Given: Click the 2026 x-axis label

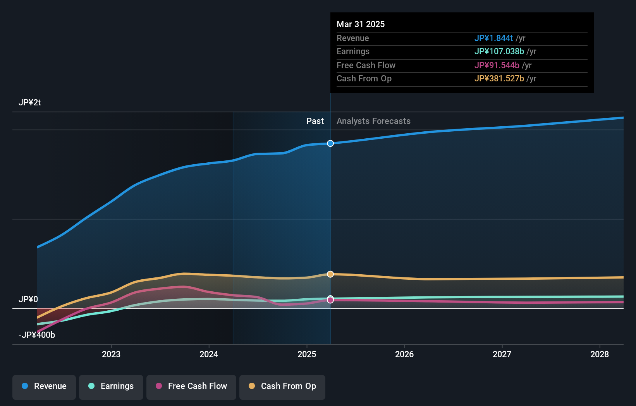Looking at the screenshot, I should tap(404, 354).
